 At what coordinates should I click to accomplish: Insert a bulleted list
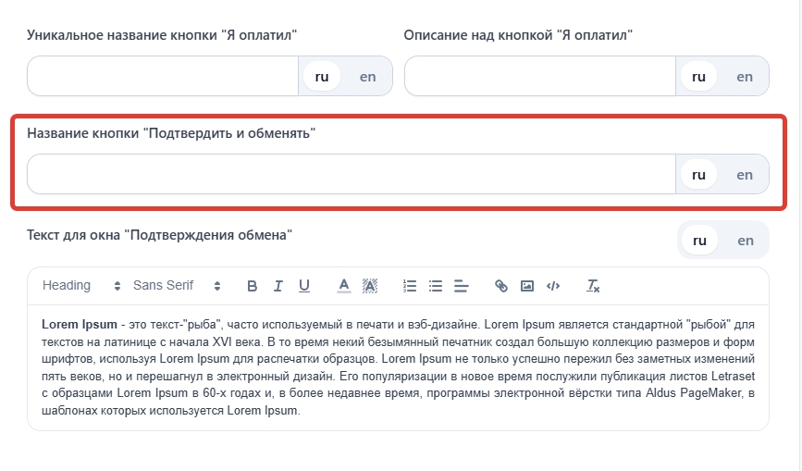click(x=437, y=286)
